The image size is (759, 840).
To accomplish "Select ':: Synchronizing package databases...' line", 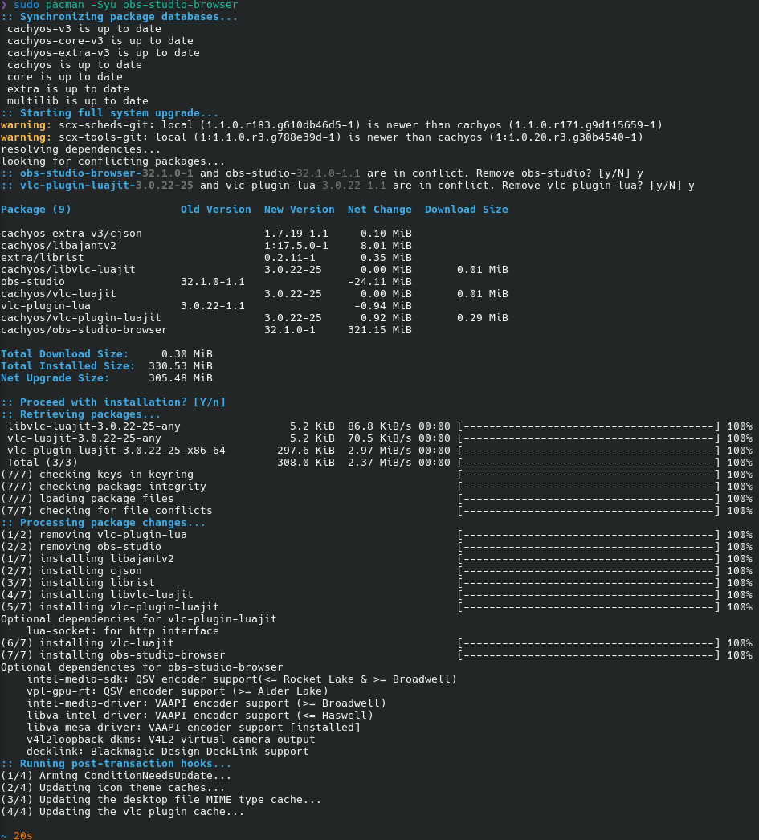I will tap(120, 17).
